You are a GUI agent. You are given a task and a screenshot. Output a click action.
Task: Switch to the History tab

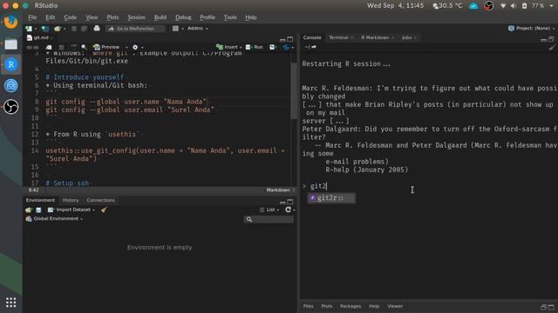[x=71, y=201]
